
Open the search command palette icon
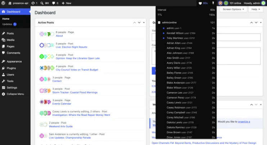(x=45, y=3)
